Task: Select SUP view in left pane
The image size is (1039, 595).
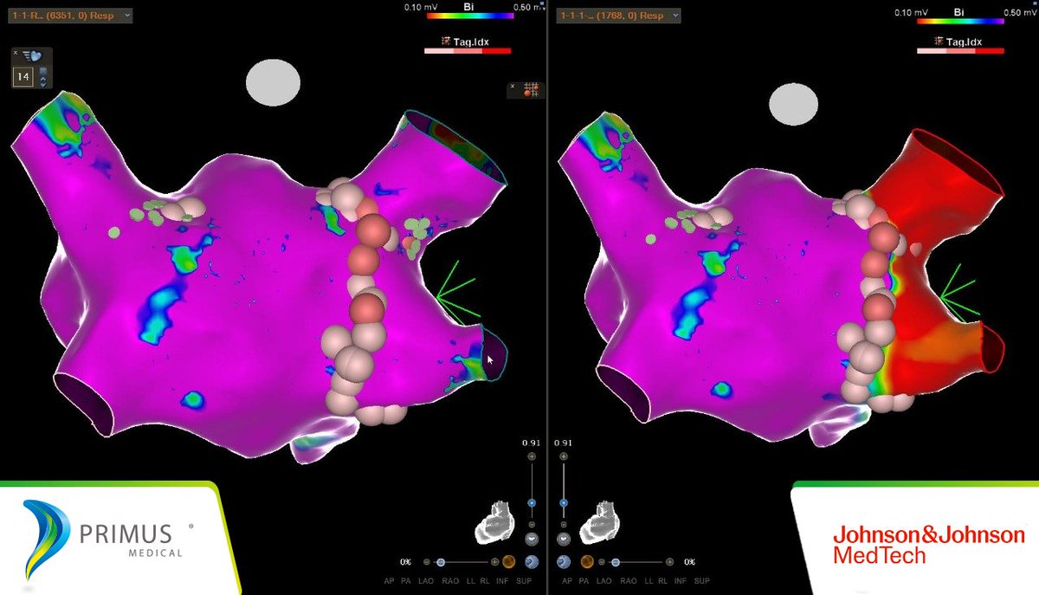Action: 524,581
